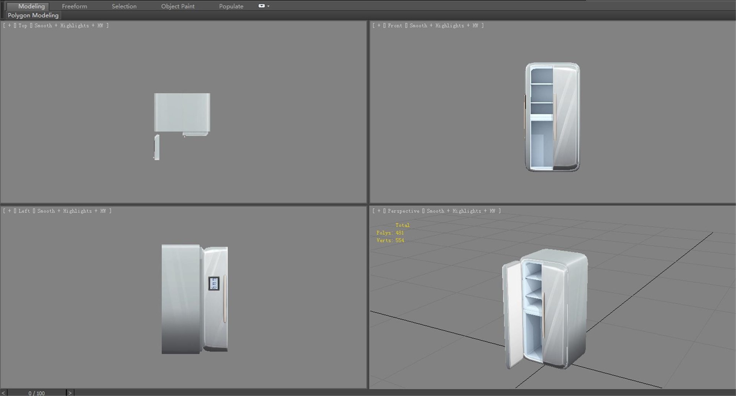Screen dimensions: 736x396
Task: Step time slider back with left arrow
Action: [3, 393]
